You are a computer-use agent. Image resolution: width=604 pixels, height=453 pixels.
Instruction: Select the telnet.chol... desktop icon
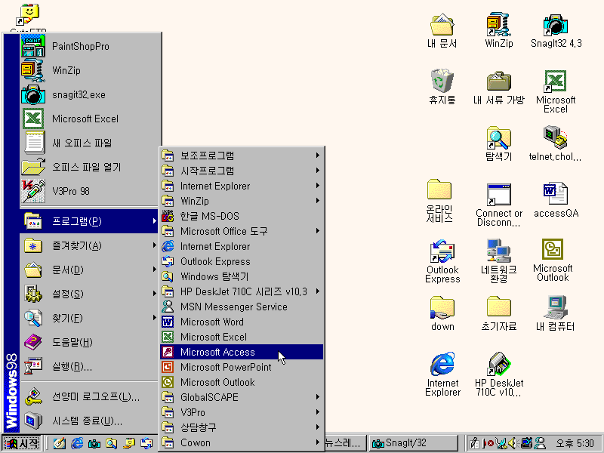coord(555,143)
